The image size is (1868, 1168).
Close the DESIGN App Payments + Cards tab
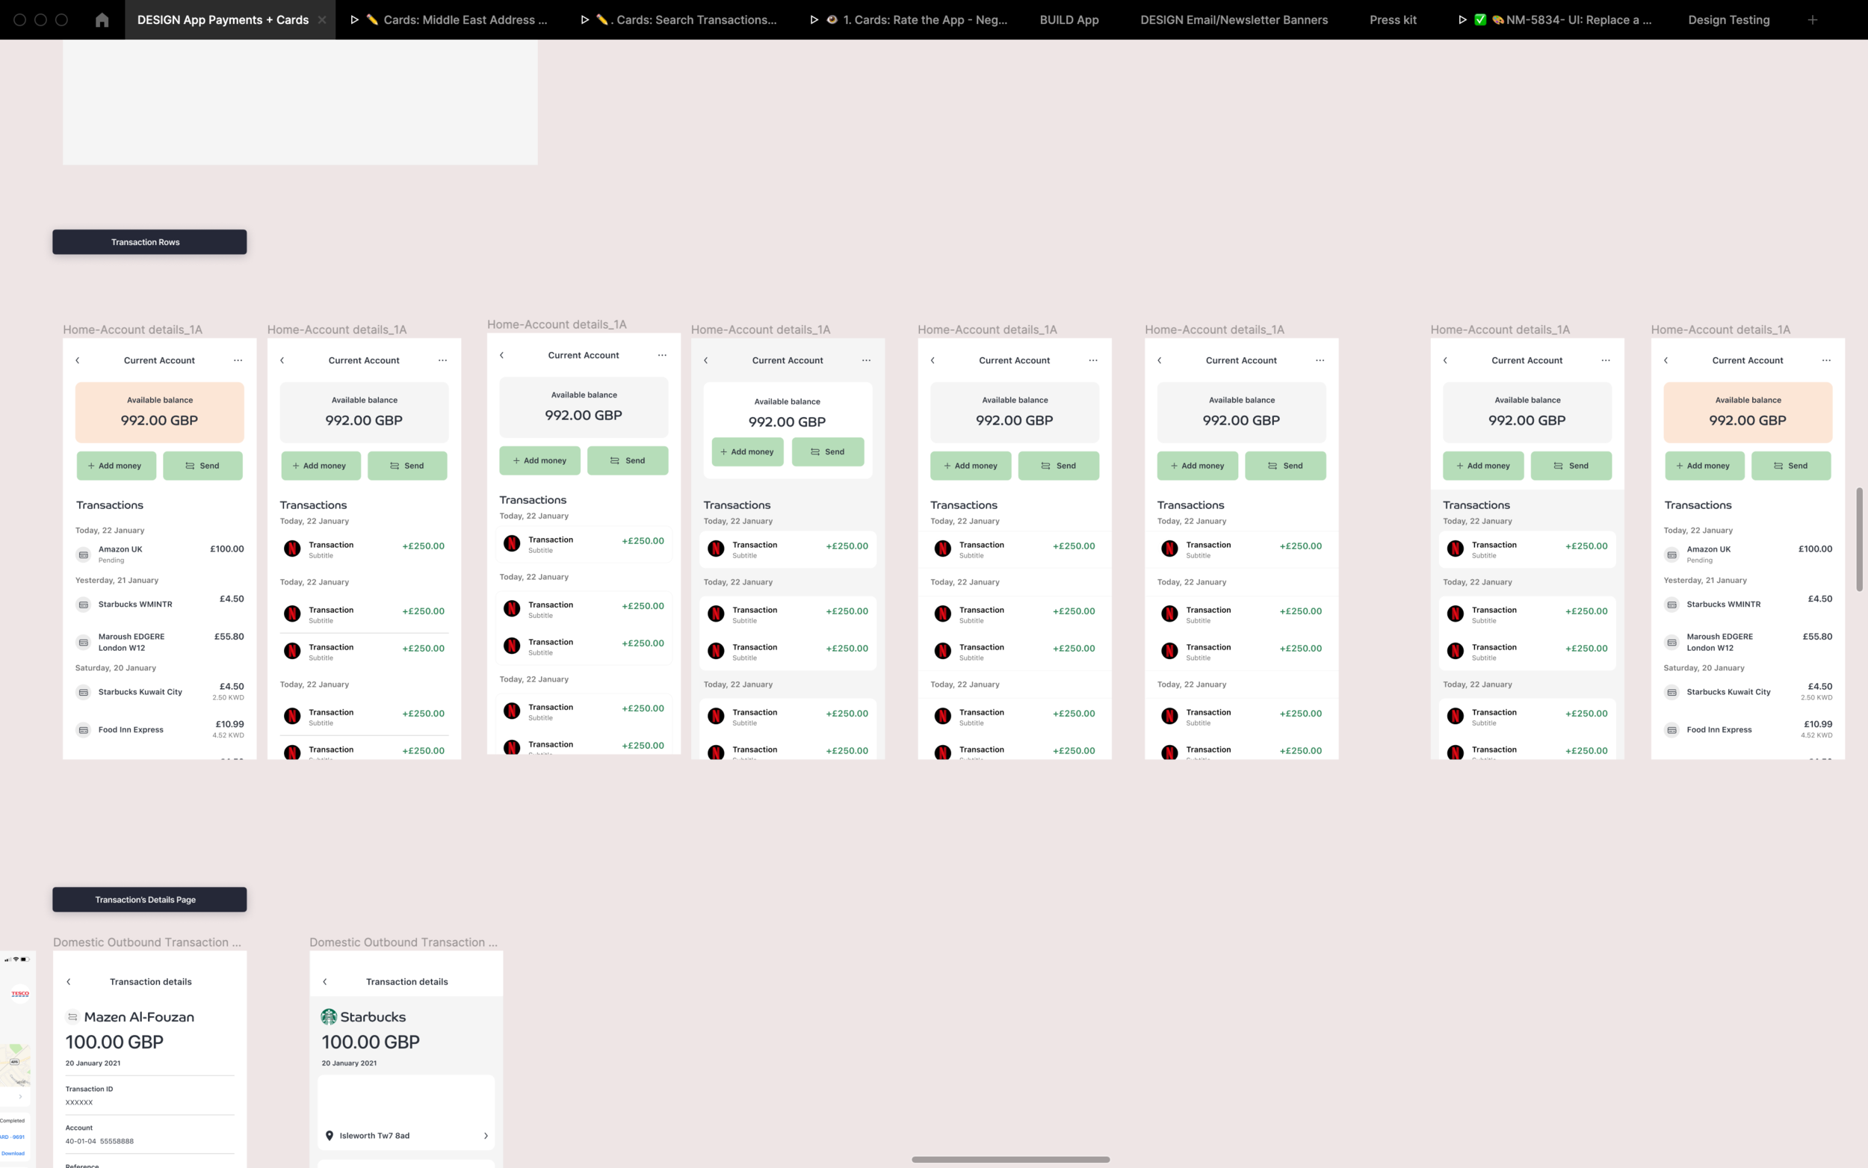point(322,20)
